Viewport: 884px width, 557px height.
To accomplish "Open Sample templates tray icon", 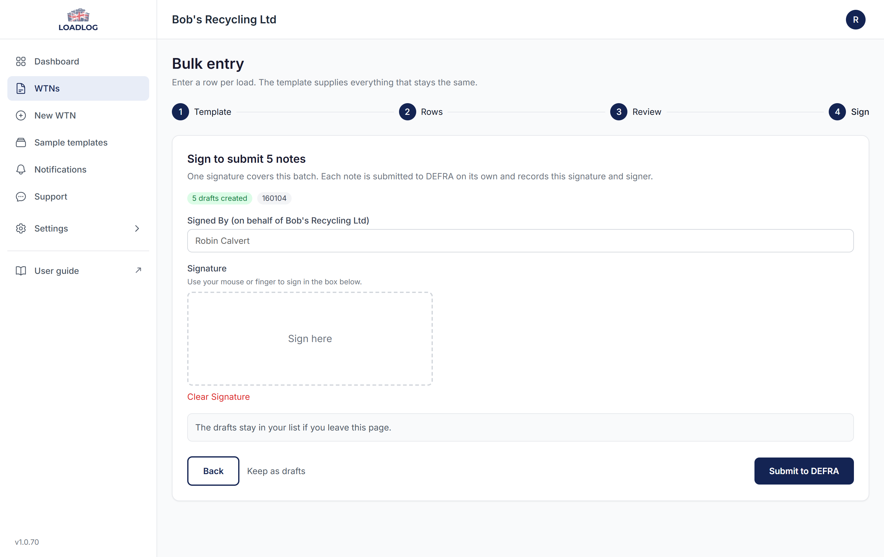I will [21, 142].
